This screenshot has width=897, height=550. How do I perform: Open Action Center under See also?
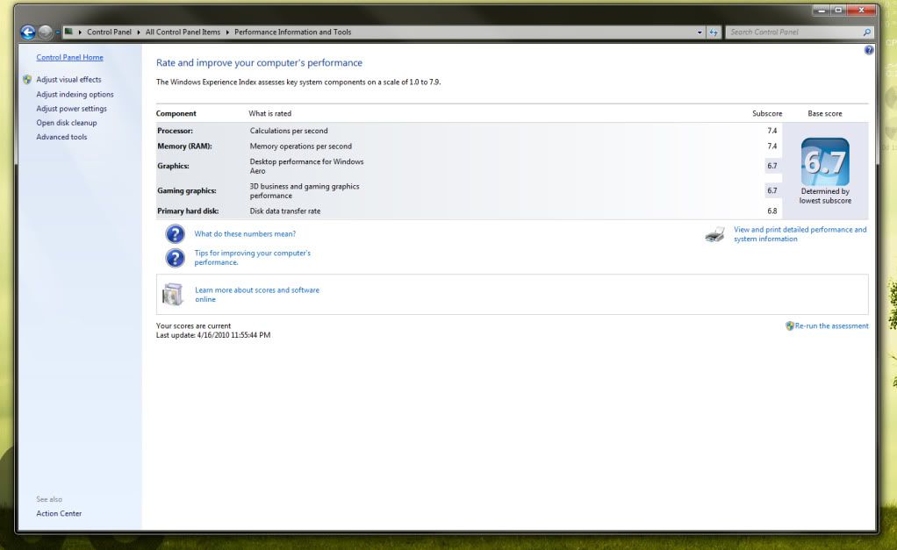(59, 513)
